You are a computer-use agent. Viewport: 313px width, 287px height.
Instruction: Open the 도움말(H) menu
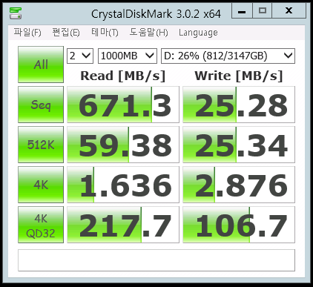click(x=148, y=33)
